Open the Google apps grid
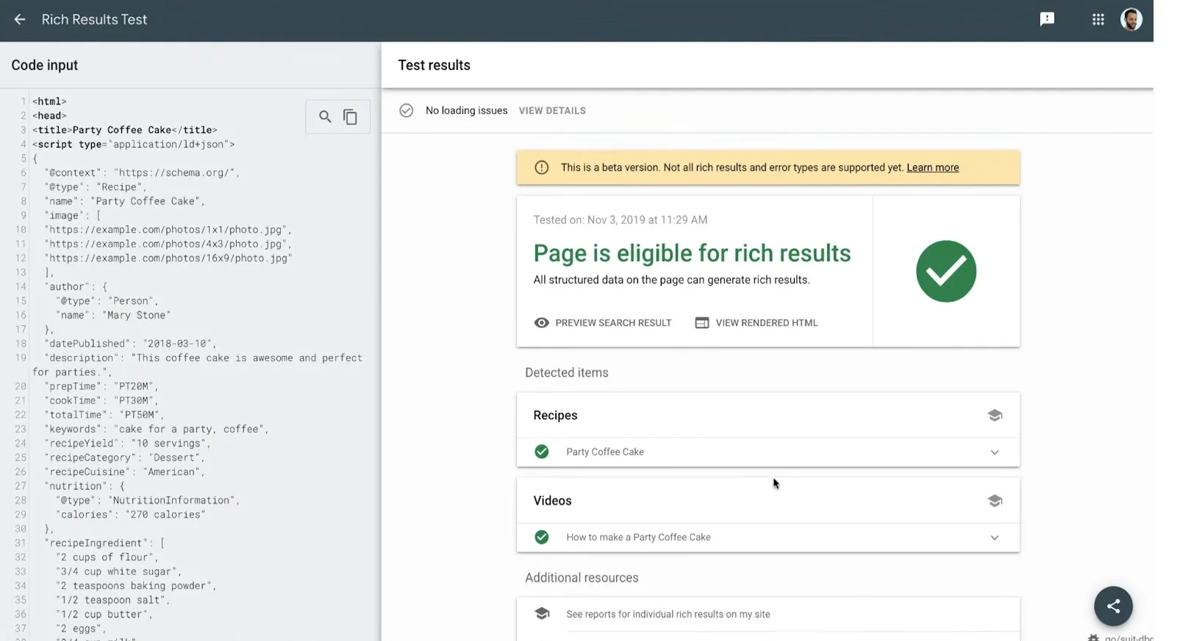 [x=1098, y=20]
